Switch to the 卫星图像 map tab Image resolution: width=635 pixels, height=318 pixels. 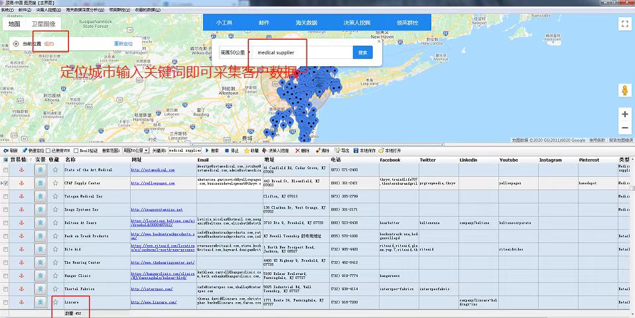click(x=44, y=24)
